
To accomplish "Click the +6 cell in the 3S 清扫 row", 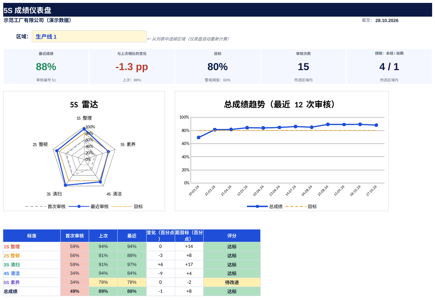I will click(161, 265).
